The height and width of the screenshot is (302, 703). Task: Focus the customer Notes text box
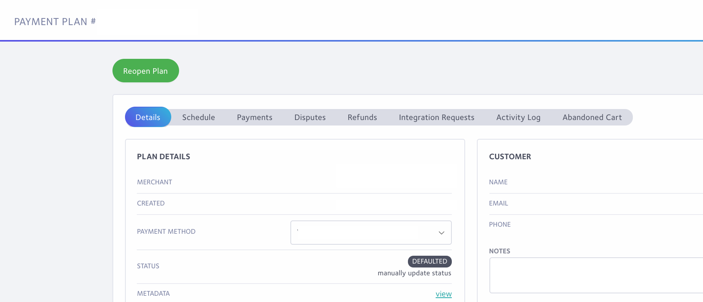[x=596, y=275]
